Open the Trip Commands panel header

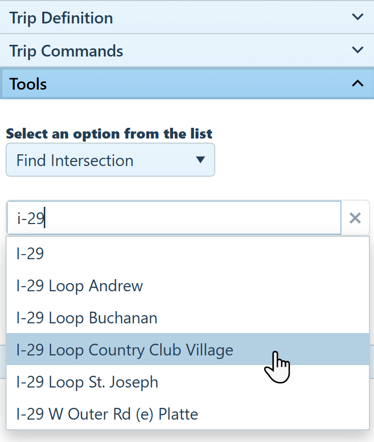tap(178, 50)
